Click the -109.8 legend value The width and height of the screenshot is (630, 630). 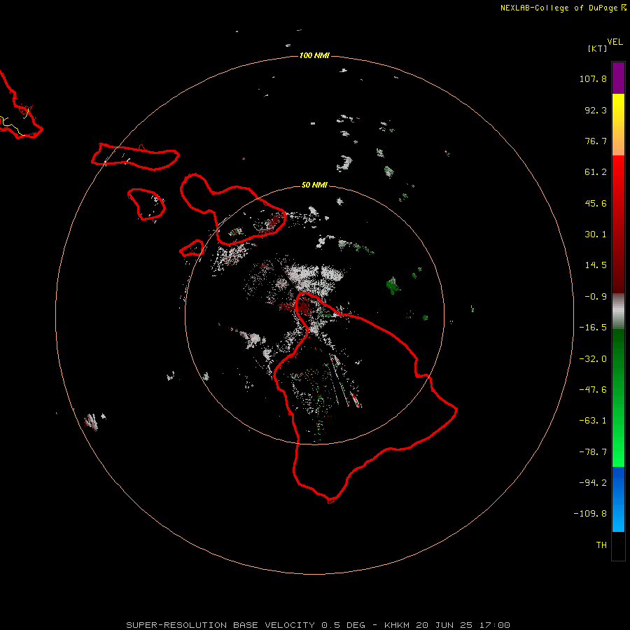(590, 514)
